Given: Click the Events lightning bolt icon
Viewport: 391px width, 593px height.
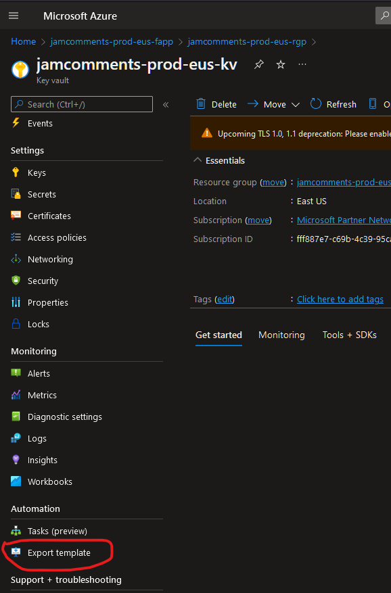Looking at the screenshot, I should pos(16,123).
